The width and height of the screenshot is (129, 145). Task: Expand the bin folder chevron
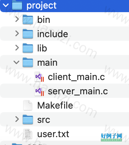pyautogui.click(x=17, y=20)
